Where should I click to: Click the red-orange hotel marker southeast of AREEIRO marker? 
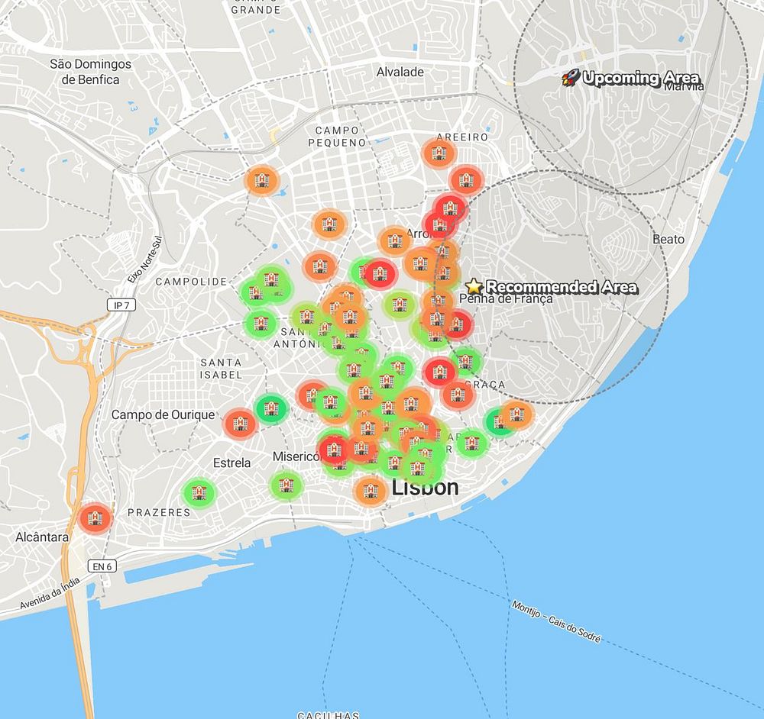466,180
